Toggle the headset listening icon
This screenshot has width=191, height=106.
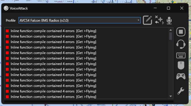click(181, 44)
